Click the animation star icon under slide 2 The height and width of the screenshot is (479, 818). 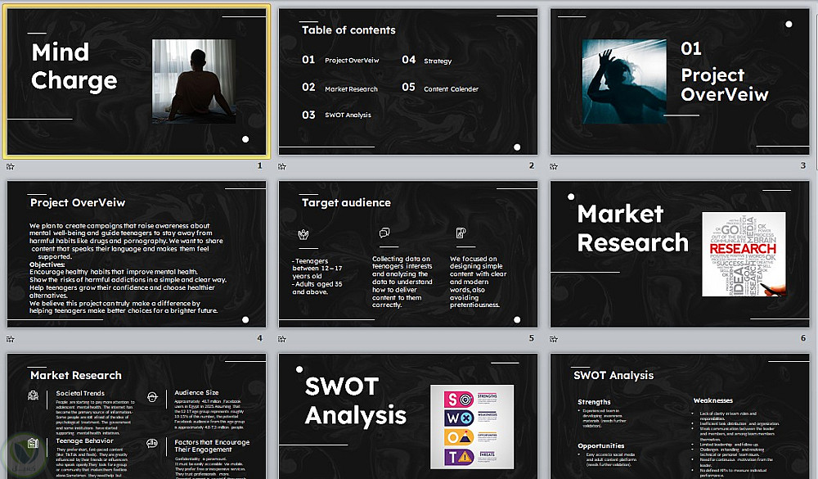click(282, 167)
